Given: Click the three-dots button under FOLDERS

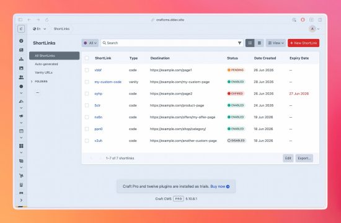Looking at the screenshot, I should coord(38,92).
